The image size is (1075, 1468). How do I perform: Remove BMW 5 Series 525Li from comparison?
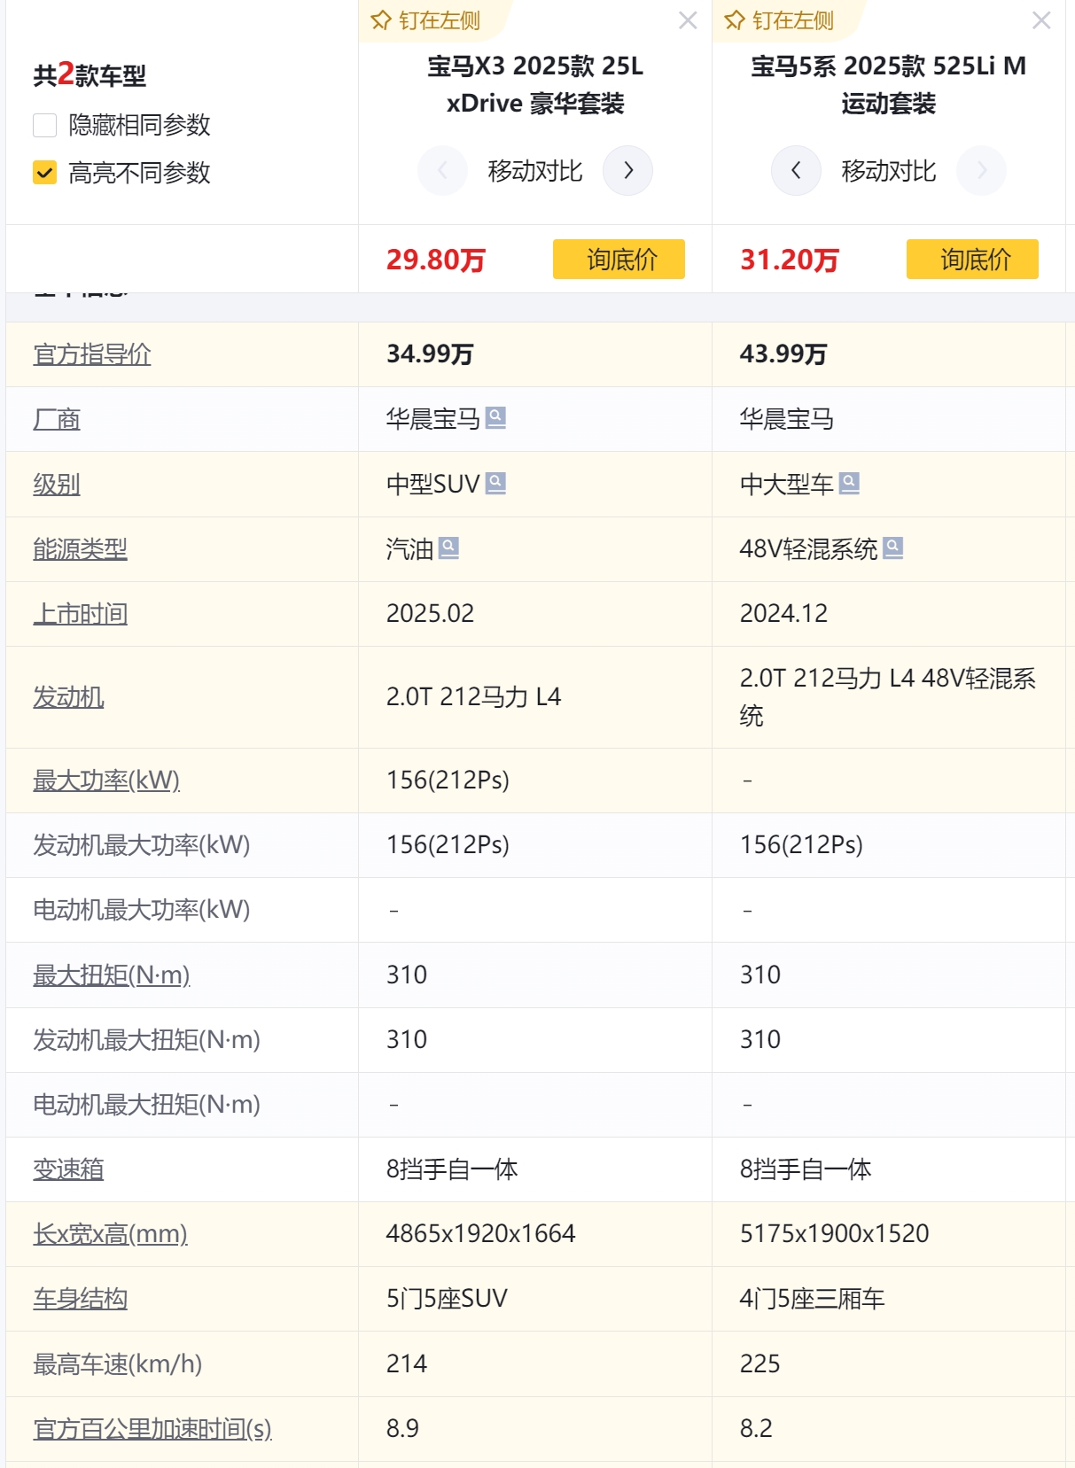pyautogui.click(x=1041, y=20)
